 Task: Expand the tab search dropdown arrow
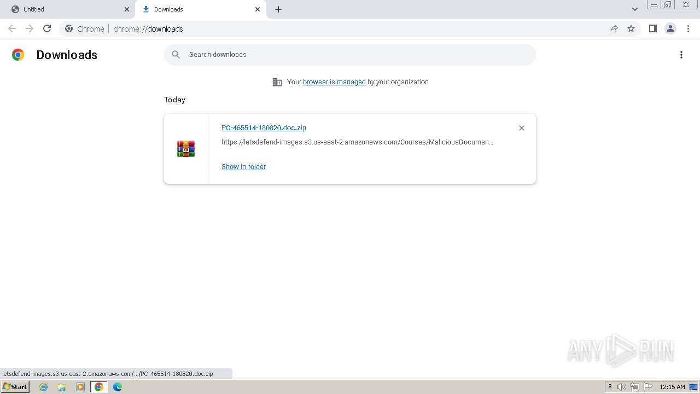tap(634, 9)
